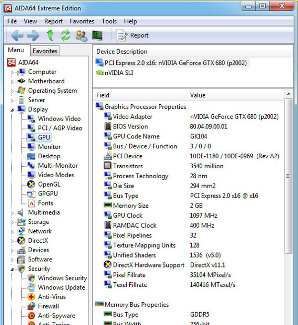
Task: Open the File menu
Action: [12, 21]
